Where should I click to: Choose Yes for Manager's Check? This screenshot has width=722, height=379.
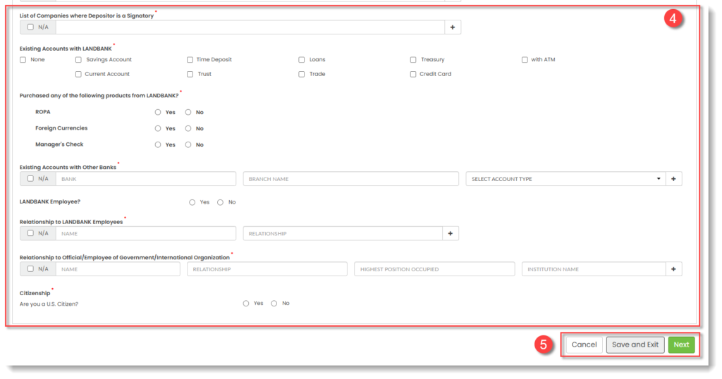click(x=158, y=145)
